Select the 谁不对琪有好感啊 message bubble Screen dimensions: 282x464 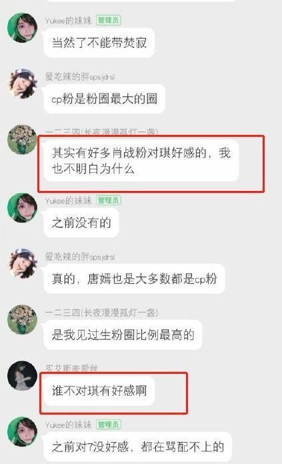pos(99,391)
